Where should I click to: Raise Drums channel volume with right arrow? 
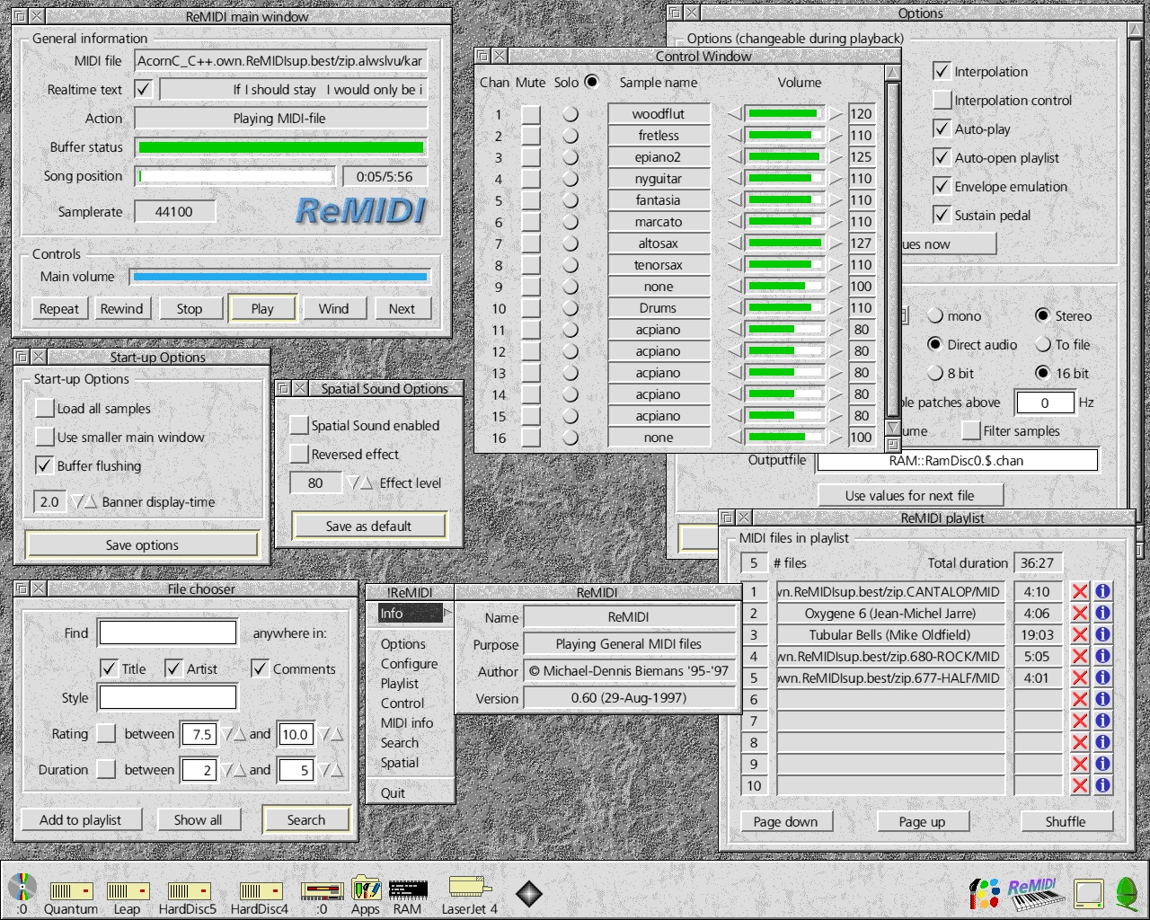point(836,308)
